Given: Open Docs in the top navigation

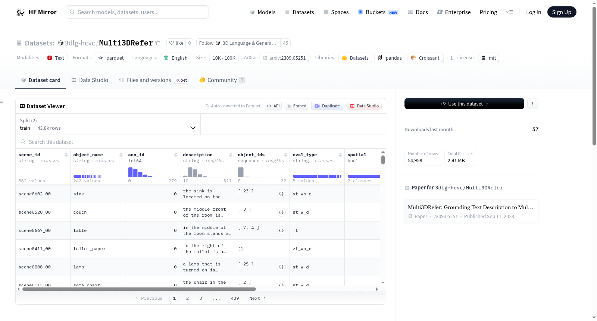Looking at the screenshot, I should pyautogui.click(x=418, y=12).
